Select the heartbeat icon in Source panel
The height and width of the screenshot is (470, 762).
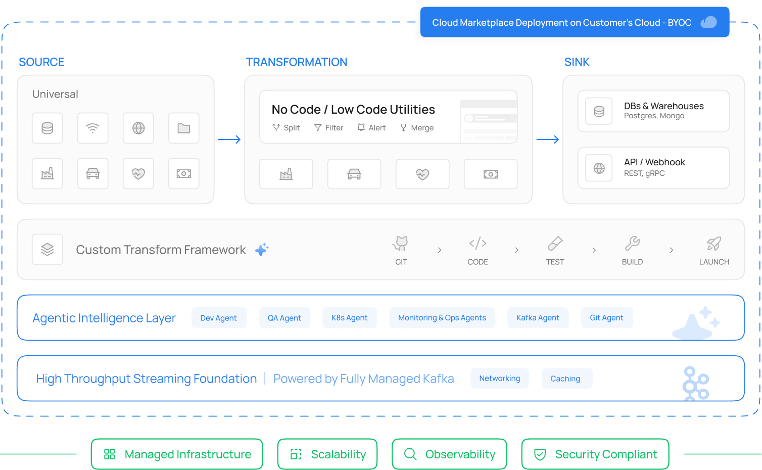(138, 174)
